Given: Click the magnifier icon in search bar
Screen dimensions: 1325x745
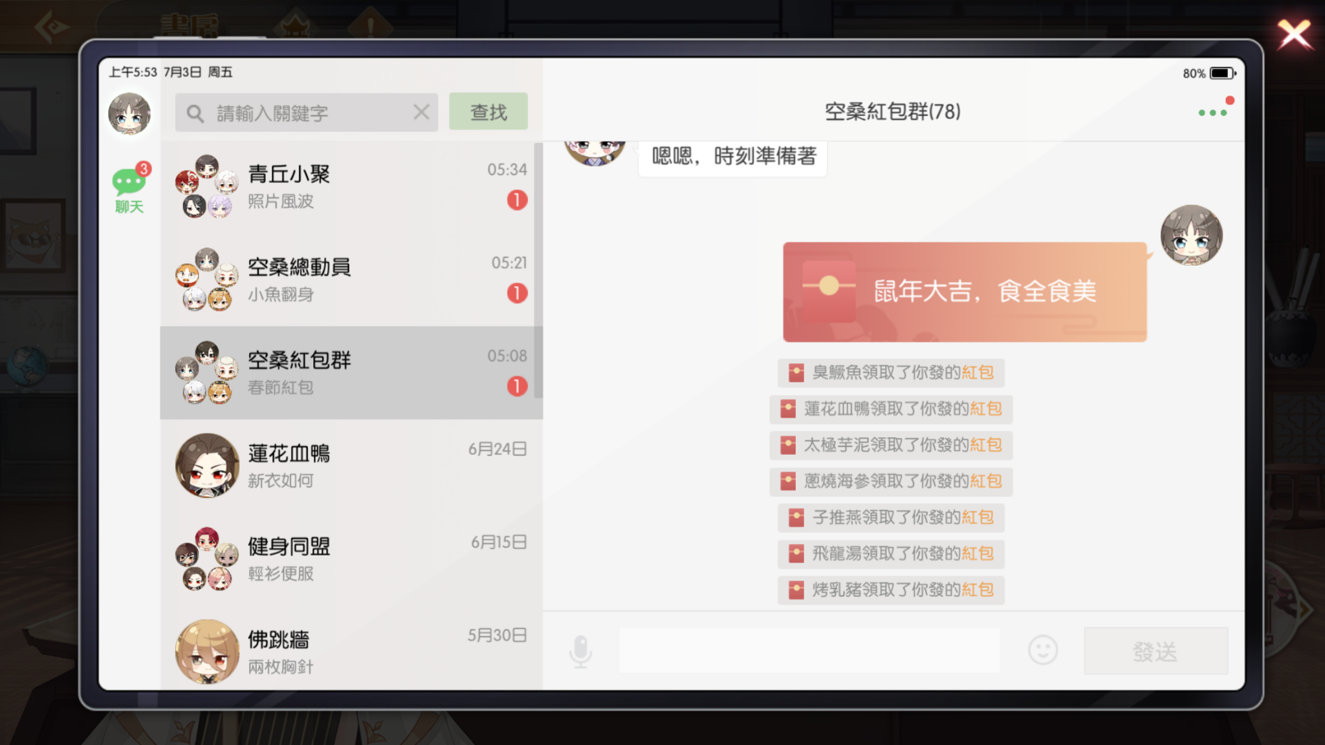Looking at the screenshot, I should pyautogui.click(x=195, y=114).
